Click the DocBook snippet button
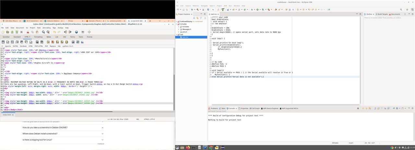Viewport: 415px width, 150px height. point(23,46)
